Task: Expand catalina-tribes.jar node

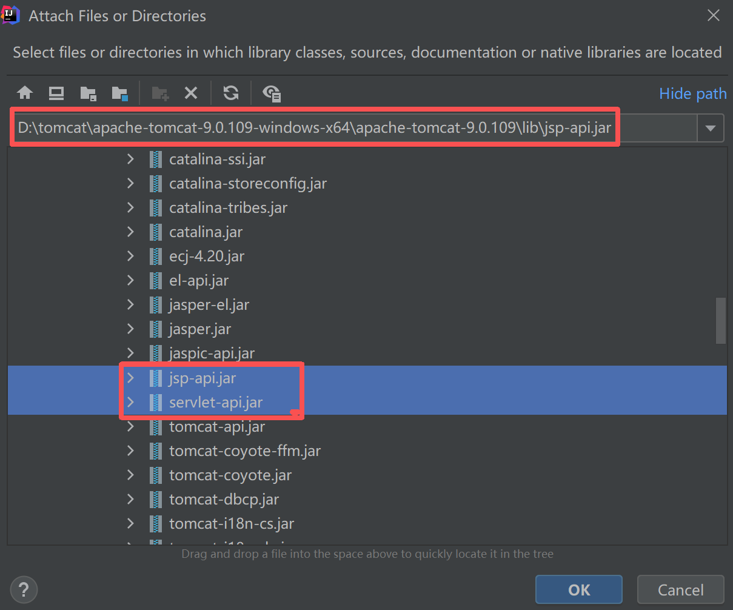Action: pos(130,207)
